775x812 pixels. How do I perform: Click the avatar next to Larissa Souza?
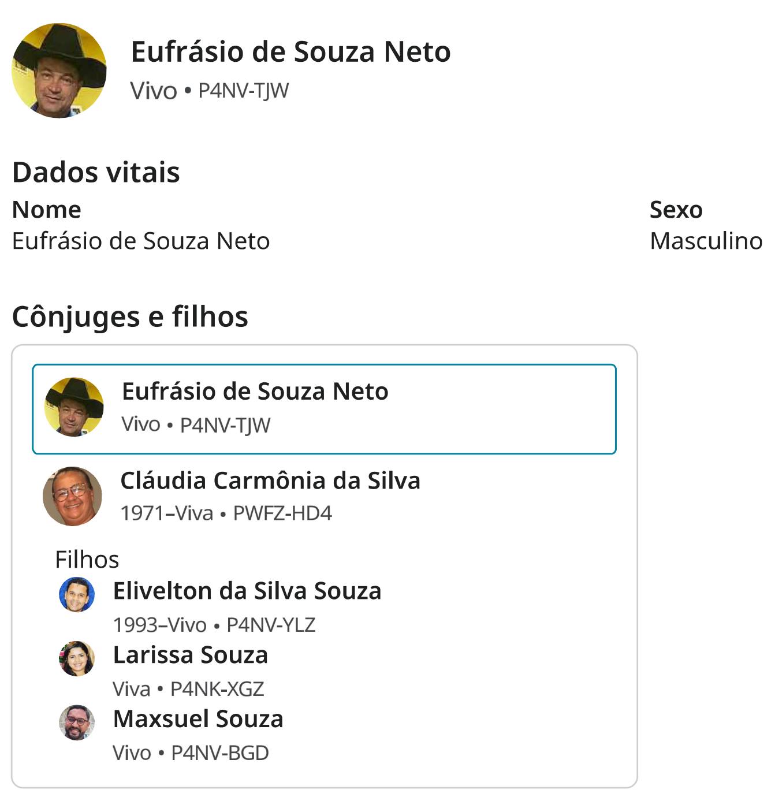[x=77, y=658]
